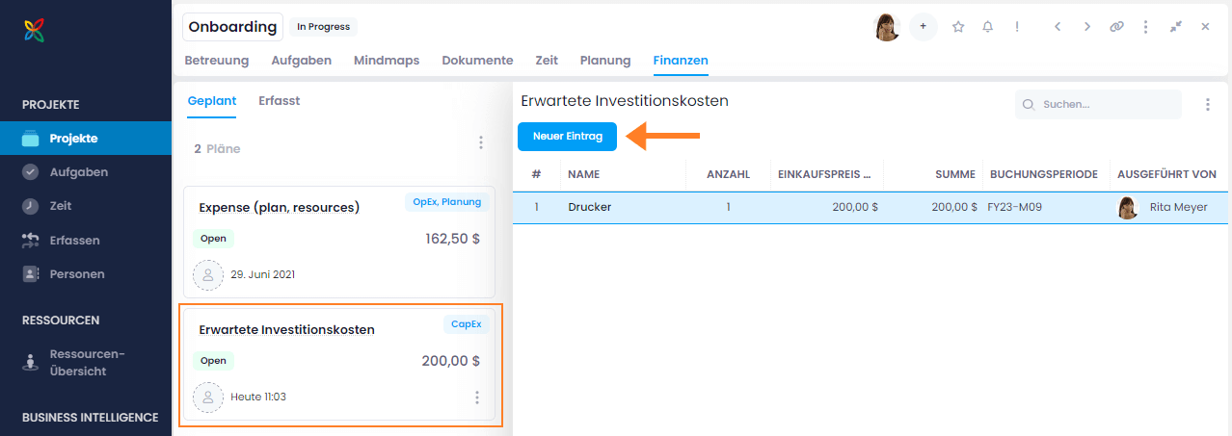This screenshot has width=1232, height=436.
Task: Click 162,50 $ amount
Action: [x=452, y=239]
